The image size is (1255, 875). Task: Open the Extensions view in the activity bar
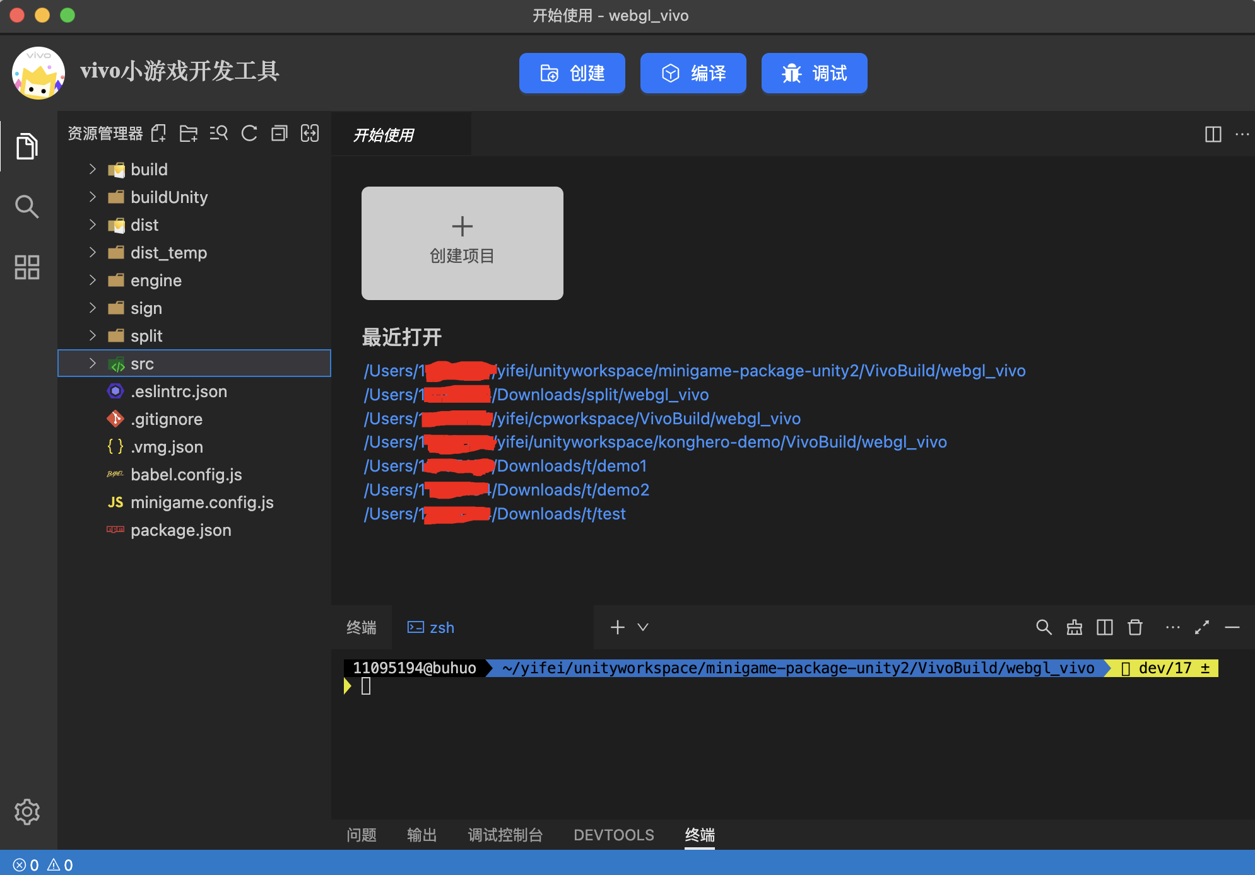(27, 267)
